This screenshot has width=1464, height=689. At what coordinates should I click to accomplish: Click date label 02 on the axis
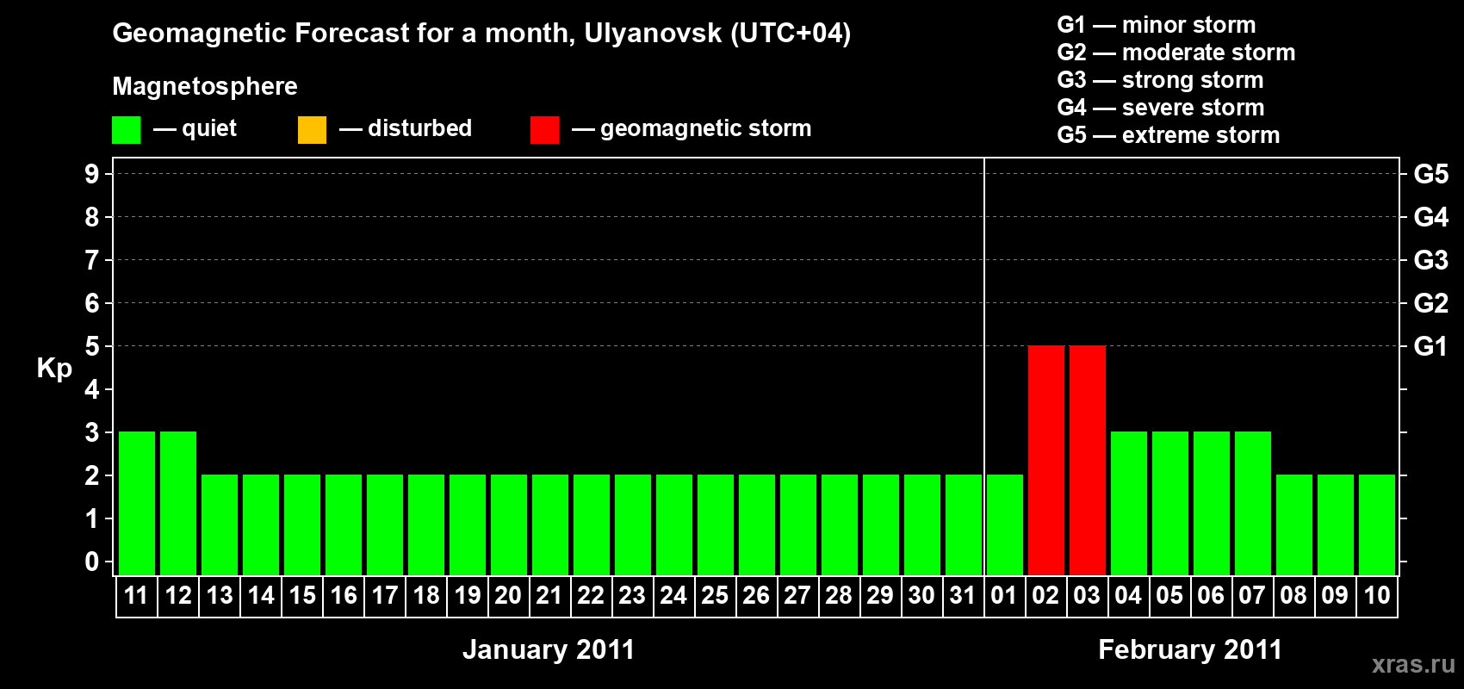1045,595
